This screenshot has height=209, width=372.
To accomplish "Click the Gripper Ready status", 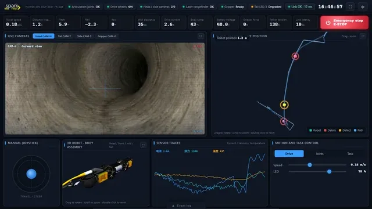I will coord(233,7).
